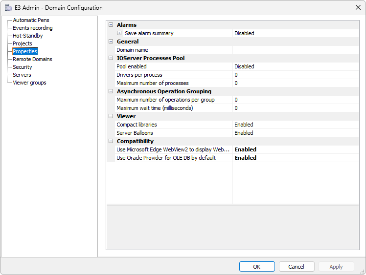Click the Domain name value field
The width and height of the screenshot is (366, 275).
click(x=296, y=50)
